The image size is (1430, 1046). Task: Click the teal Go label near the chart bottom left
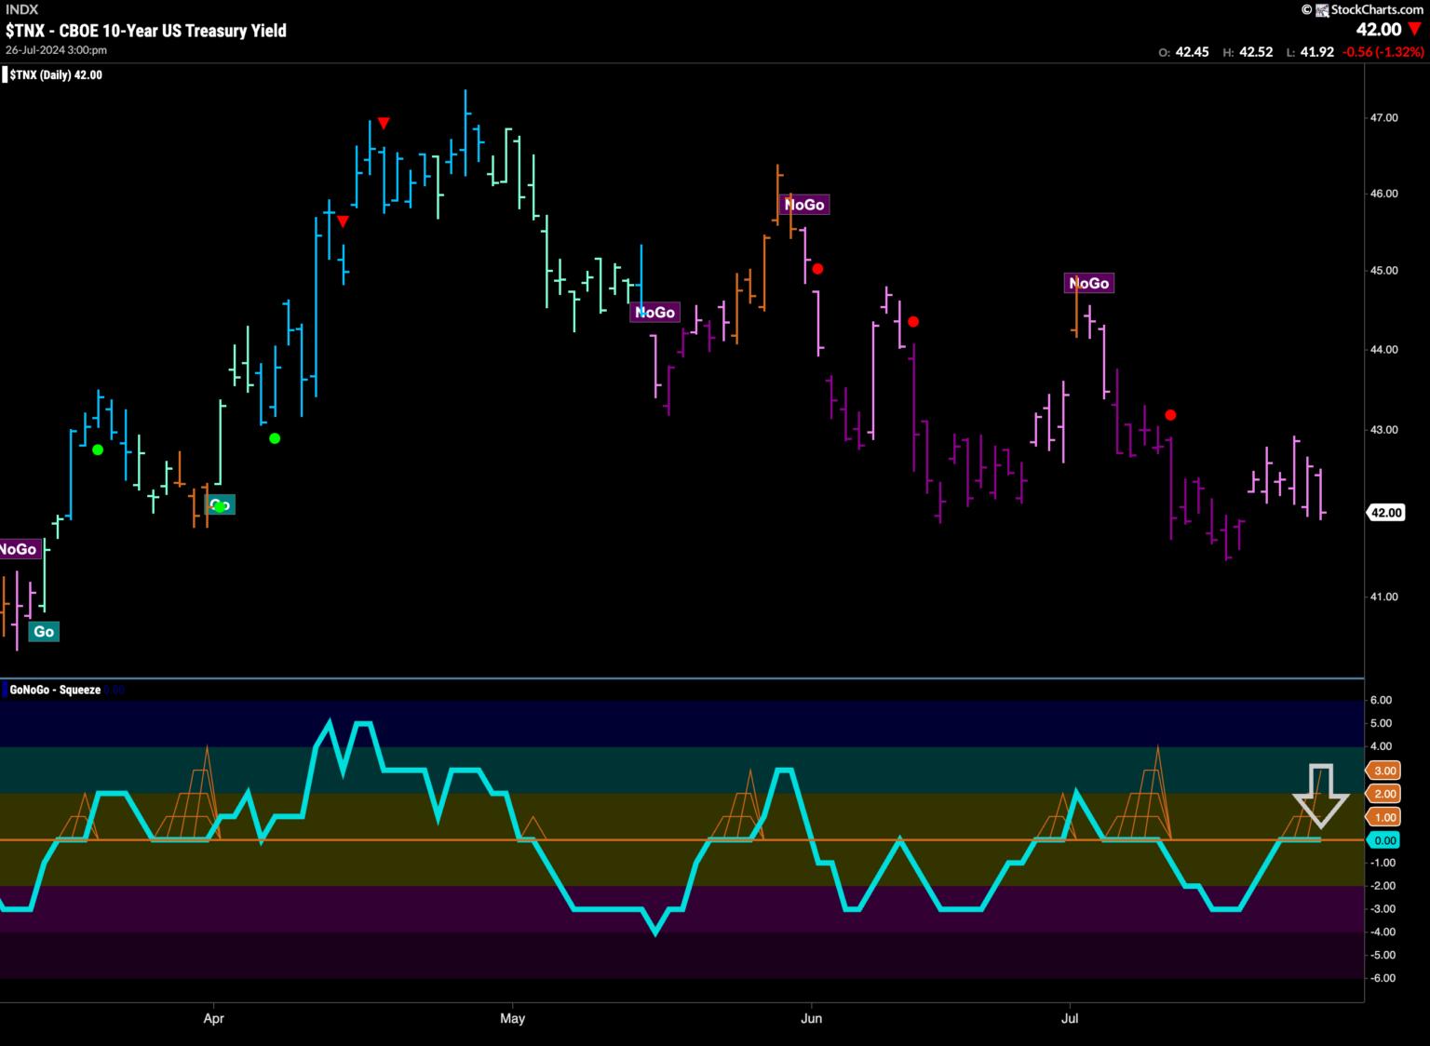click(44, 632)
